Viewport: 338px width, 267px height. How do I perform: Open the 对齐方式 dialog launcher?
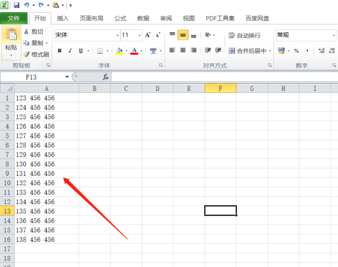pyautogui.click(x=270, y=65)
